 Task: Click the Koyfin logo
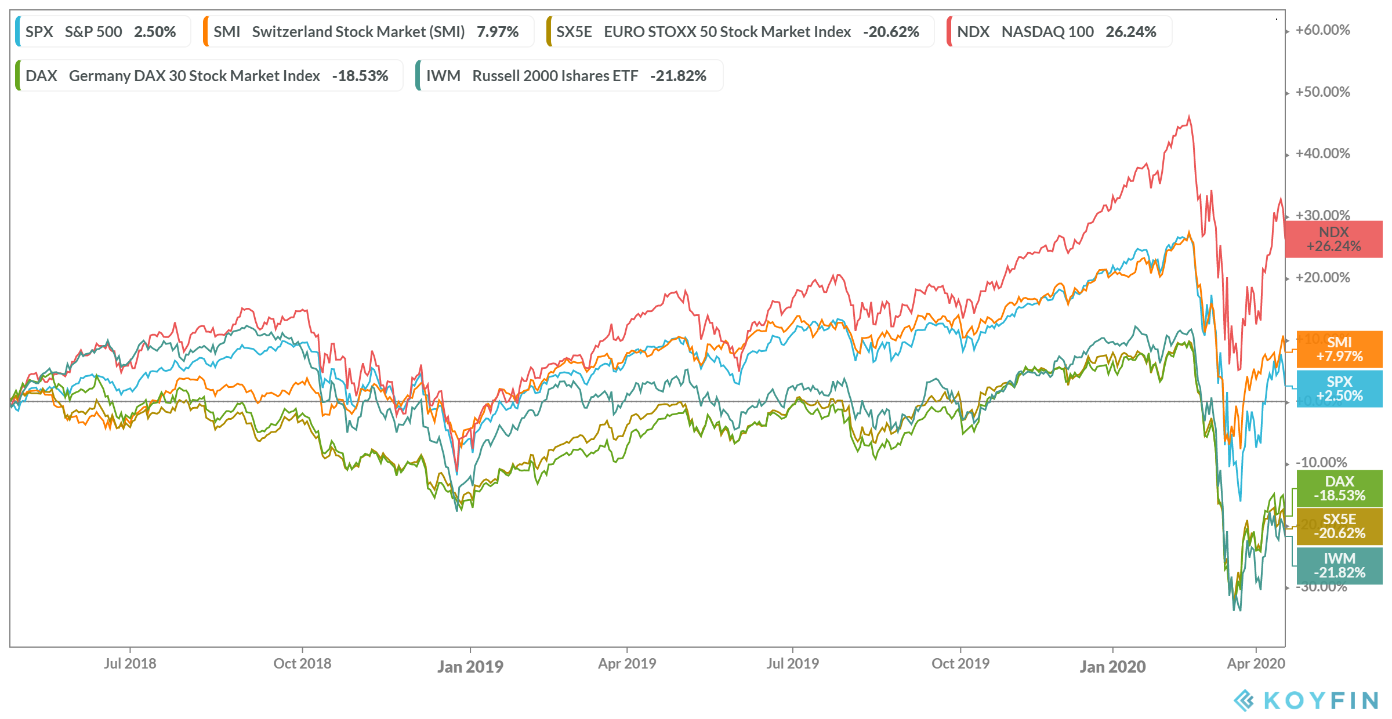1306,700
